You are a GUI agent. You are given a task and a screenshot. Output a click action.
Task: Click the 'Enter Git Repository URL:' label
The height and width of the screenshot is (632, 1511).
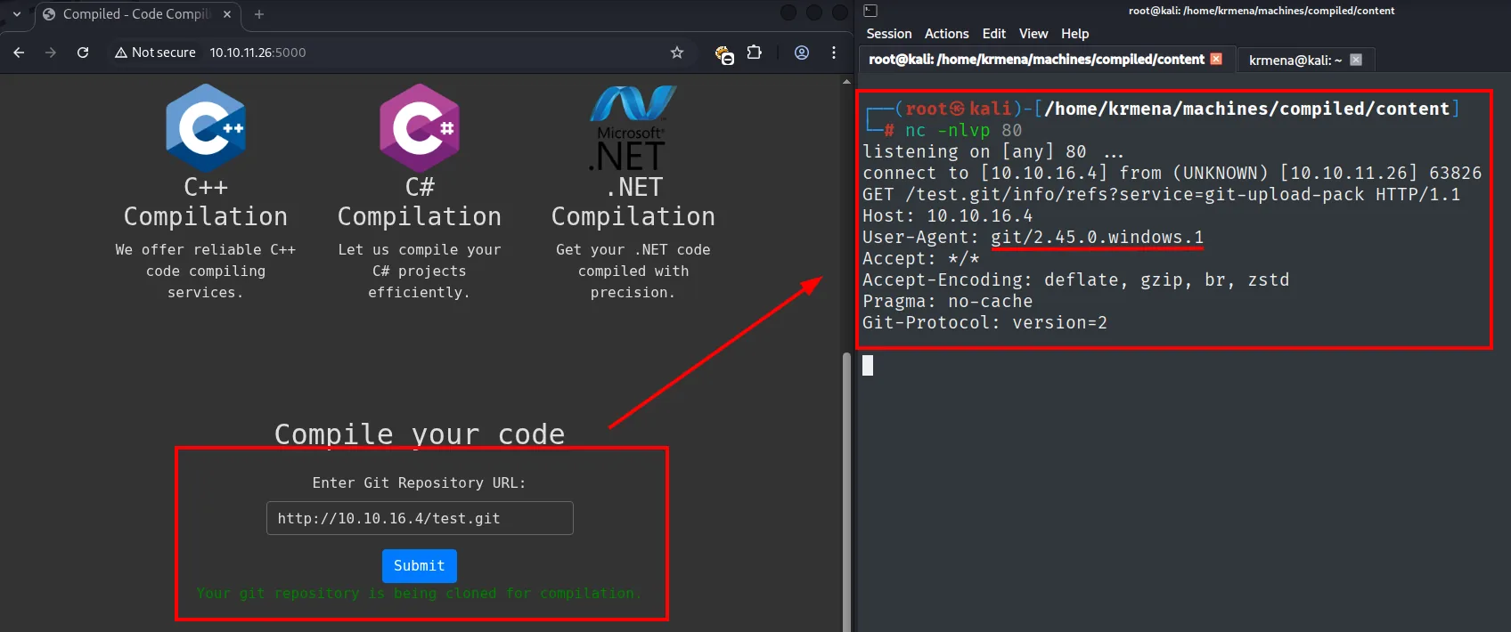click(420, 482)
